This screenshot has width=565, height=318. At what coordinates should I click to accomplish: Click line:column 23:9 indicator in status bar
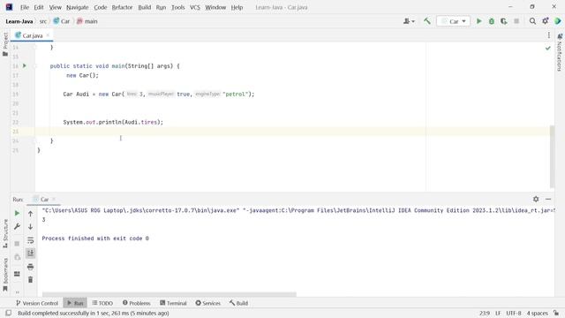pyautogui.click(x=485, y=314)
